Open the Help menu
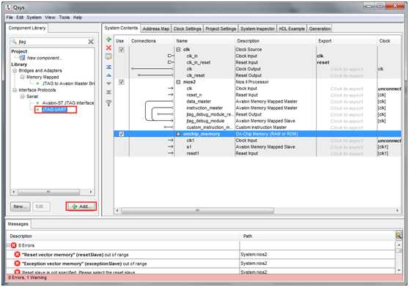Image resolution: width=409 pixels, height=287 pixels. [78, 18]
